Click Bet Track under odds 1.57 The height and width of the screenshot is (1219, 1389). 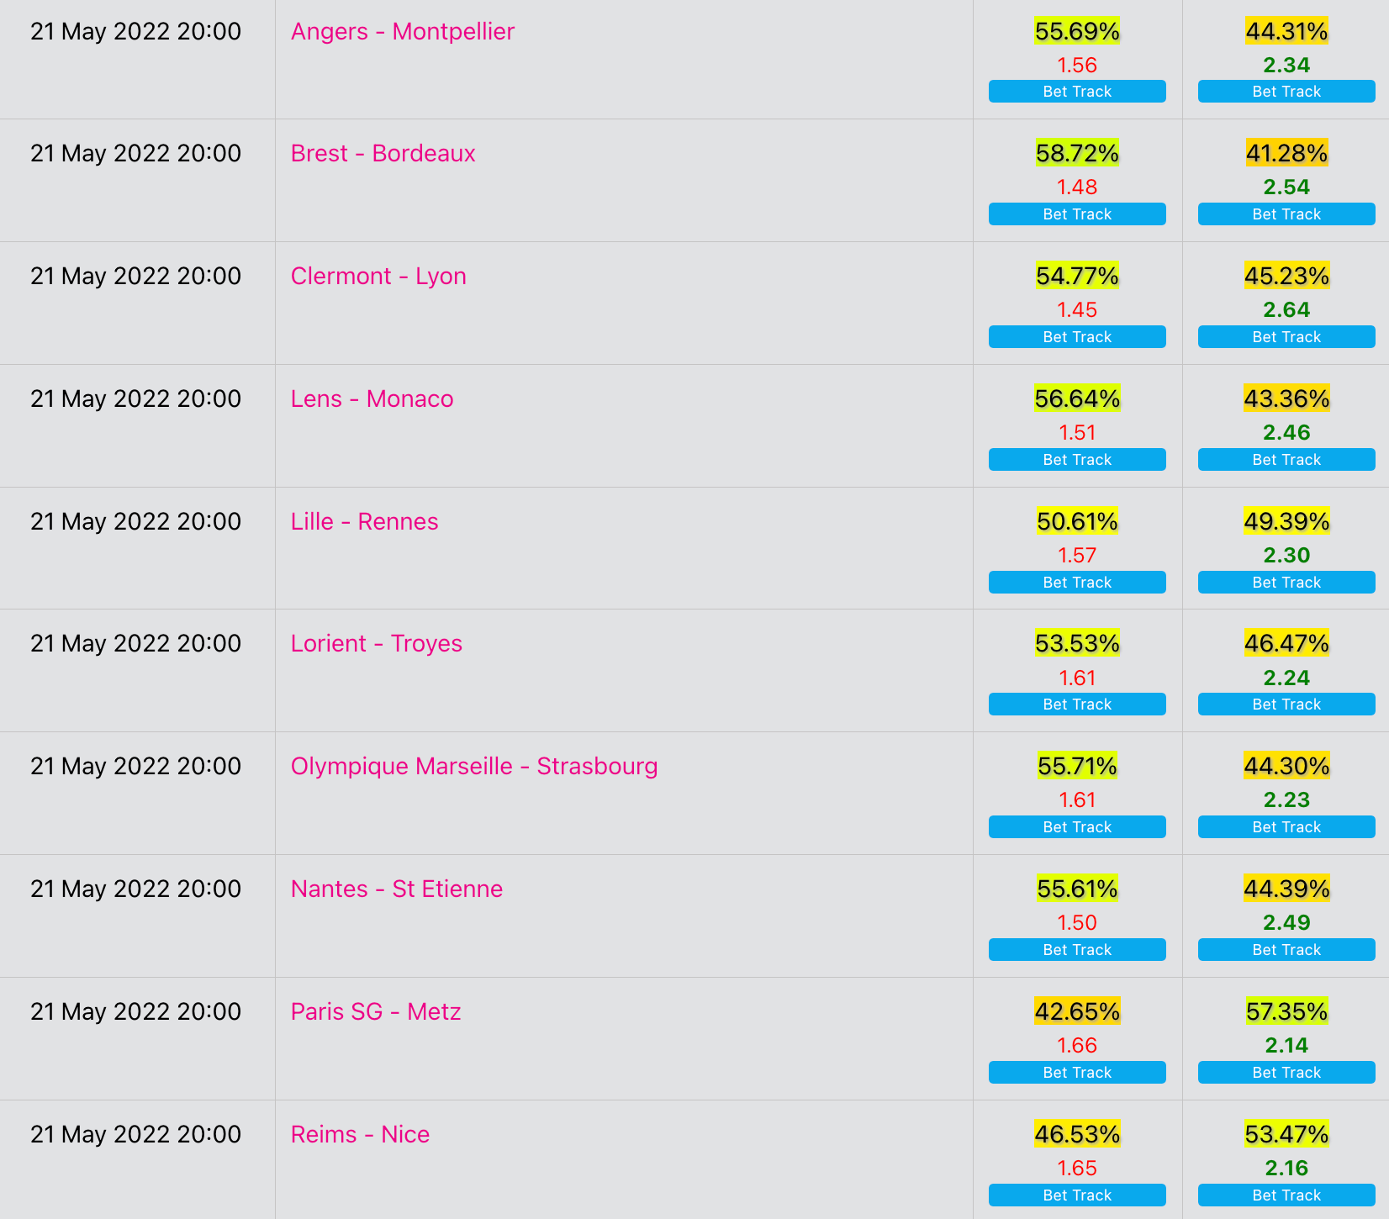tap(1077, 583)
